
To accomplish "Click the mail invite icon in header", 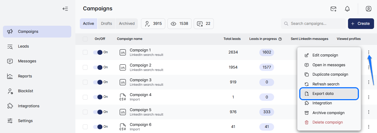I will (x=334, y=9).
